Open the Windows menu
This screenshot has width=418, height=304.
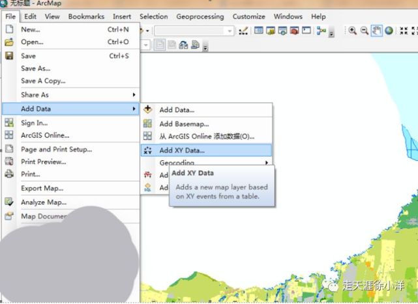click(288, 16)
